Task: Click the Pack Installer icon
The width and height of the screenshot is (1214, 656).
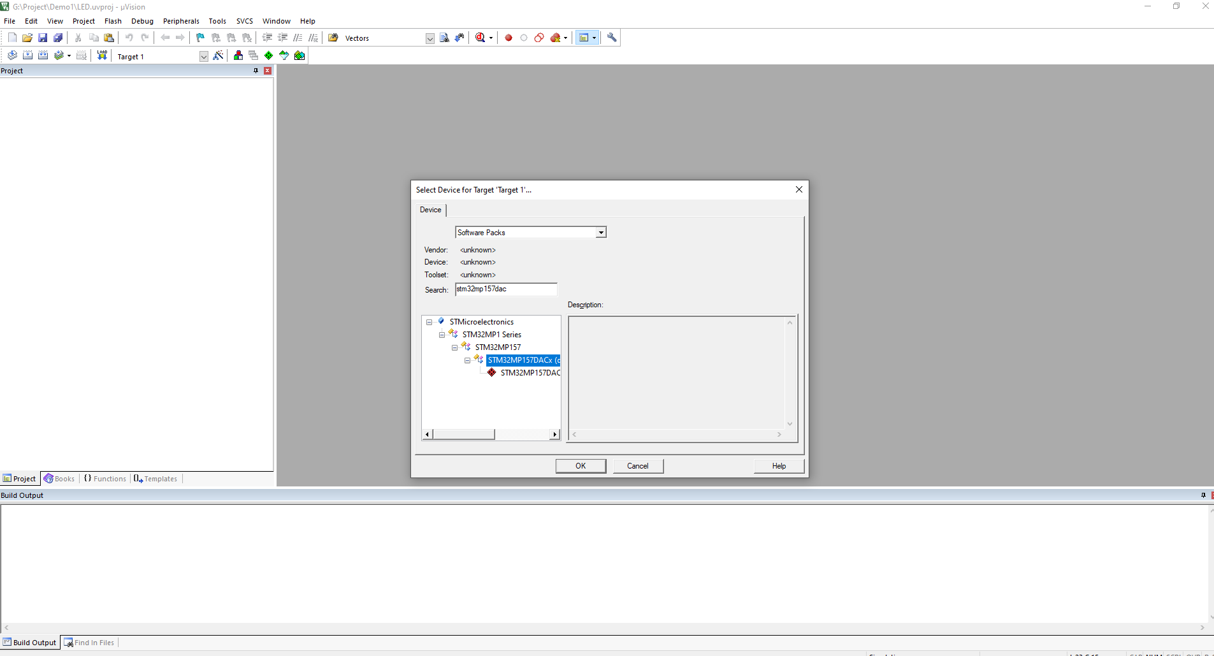Action: [300, 55]
